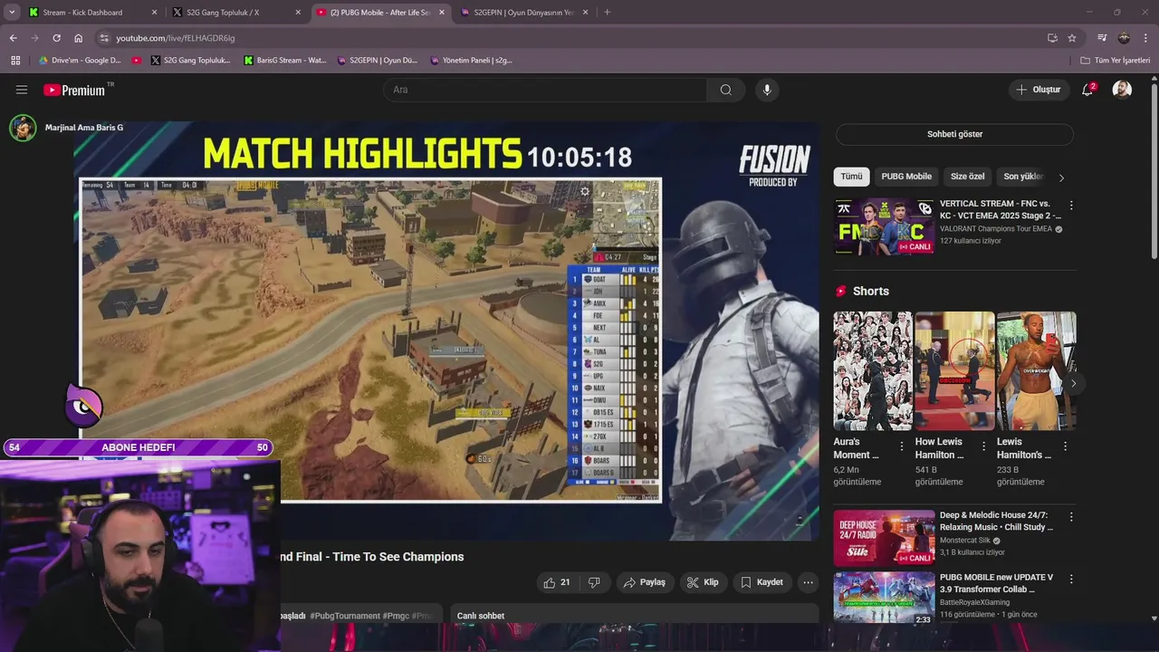The image size is (1159, 652).
Task: Open the media control toolbar icon
Action: click(x=1102, y=38)
